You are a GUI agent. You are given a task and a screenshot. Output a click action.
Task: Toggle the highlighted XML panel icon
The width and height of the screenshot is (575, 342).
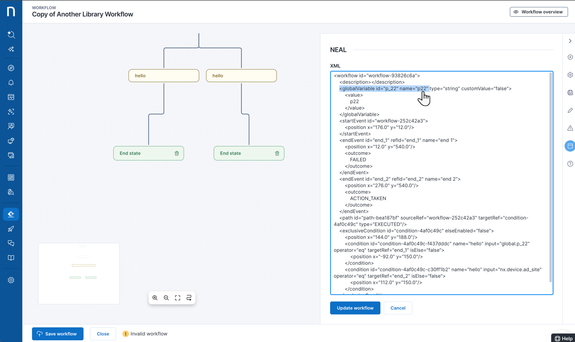(x=570, y=146)
